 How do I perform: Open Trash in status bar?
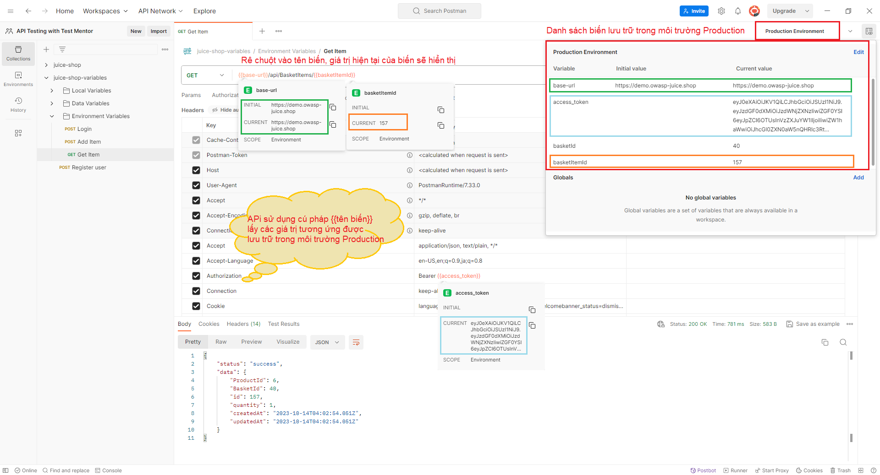841,470
